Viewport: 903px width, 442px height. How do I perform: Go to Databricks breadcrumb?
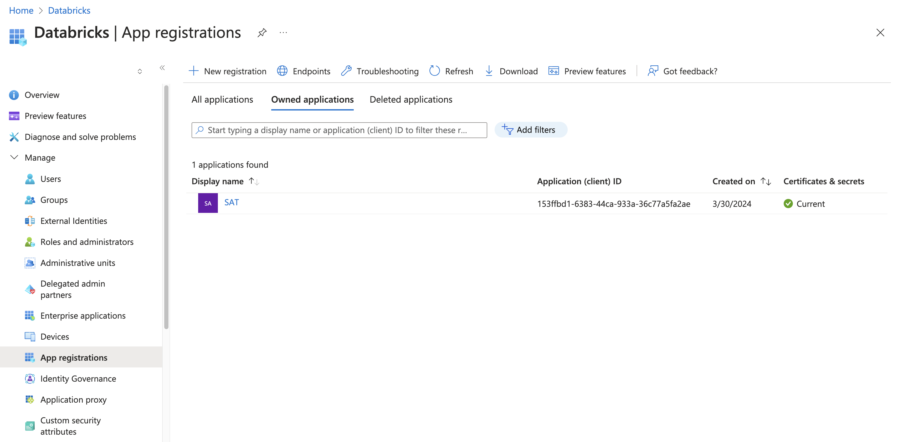click(x=69, y=10)
